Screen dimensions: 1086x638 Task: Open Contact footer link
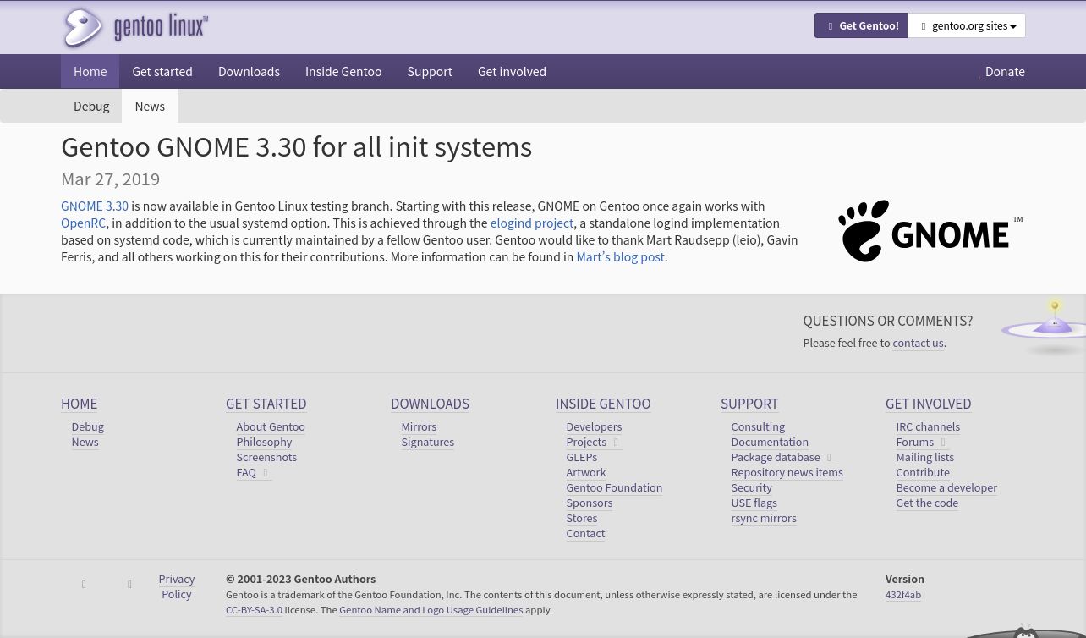click(x=585, y=533)
